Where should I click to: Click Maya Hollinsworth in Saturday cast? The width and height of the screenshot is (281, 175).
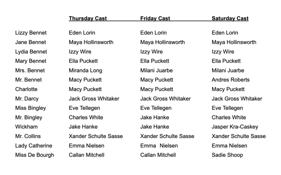click(234, 42)
